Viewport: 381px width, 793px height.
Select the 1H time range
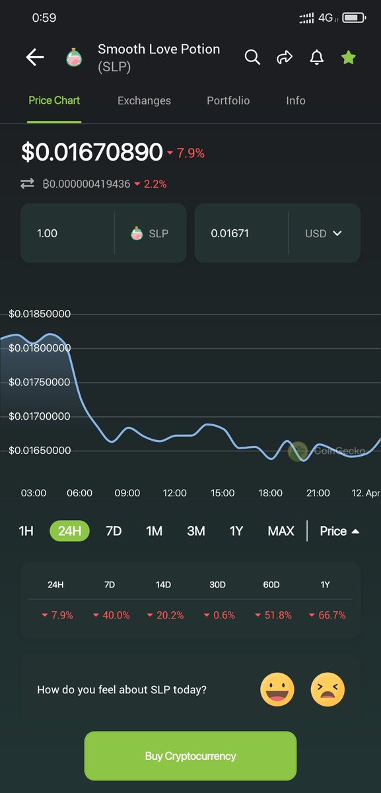coord(26,531)
